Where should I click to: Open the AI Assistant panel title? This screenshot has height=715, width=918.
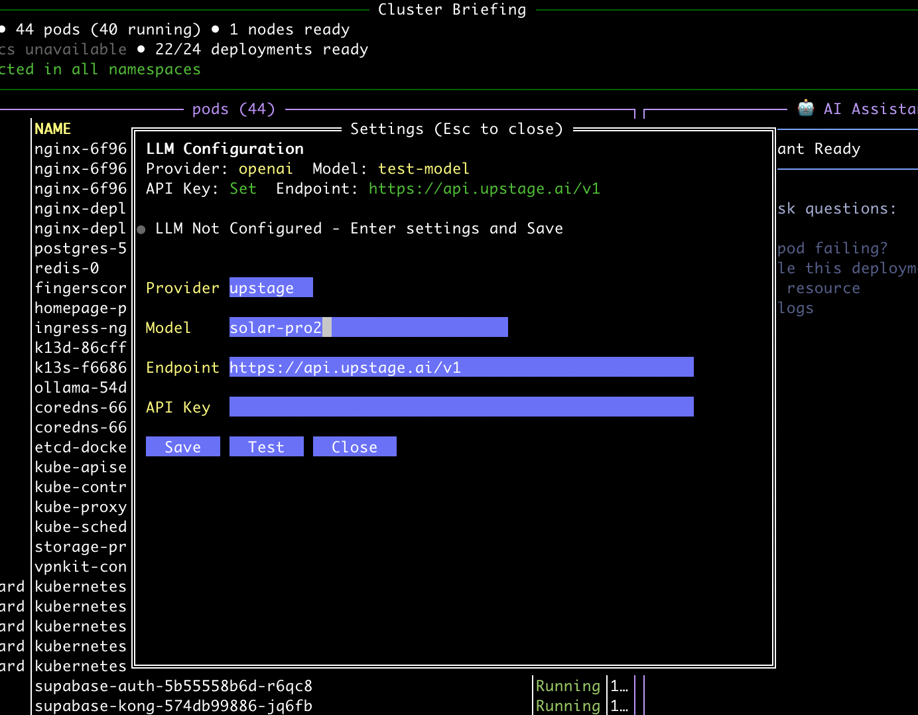[x=869, y=109]
